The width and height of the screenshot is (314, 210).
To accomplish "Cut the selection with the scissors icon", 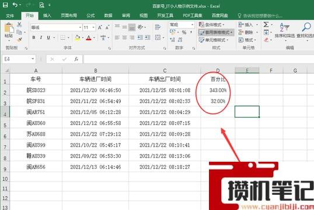I will coord(19,24).
